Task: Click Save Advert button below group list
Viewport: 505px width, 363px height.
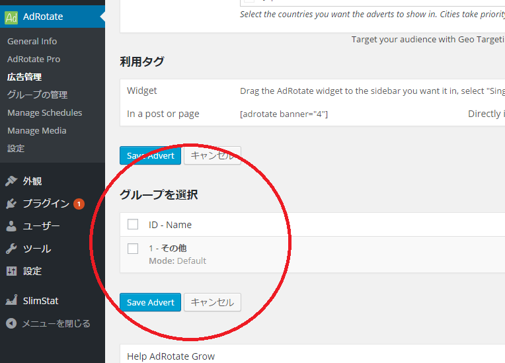Action: pos(150,302)
